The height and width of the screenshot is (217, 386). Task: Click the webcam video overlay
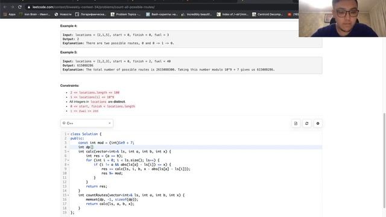(x=342, y=19)
